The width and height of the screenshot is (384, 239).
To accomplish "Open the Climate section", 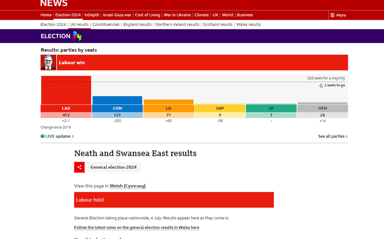I will [202, 15].
